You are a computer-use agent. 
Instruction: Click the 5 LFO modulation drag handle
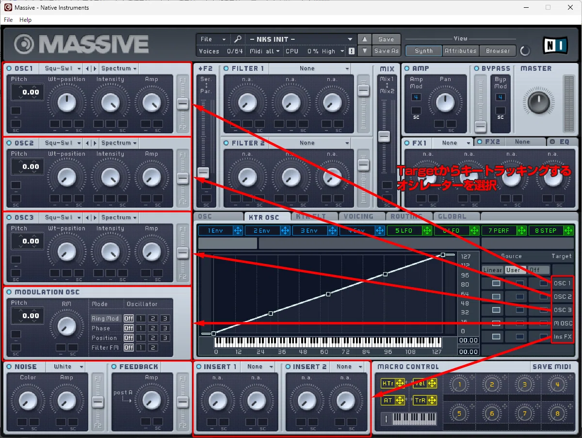[x=427, y=230]
